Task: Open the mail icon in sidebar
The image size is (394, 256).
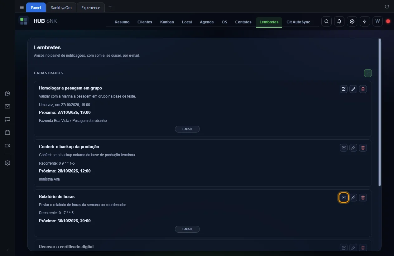Action: tap(7, 106)
